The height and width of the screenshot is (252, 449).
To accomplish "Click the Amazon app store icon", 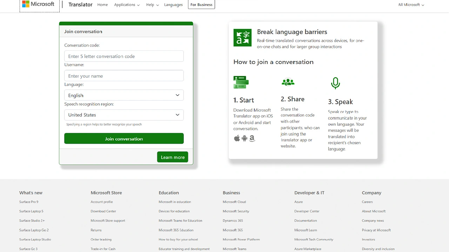I will [x=252, y=138].
